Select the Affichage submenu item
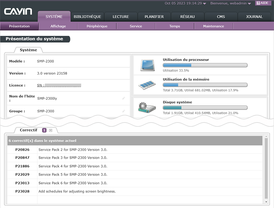Screen dimensions: 274x208 pyautogui.click(x=58, y=26)
